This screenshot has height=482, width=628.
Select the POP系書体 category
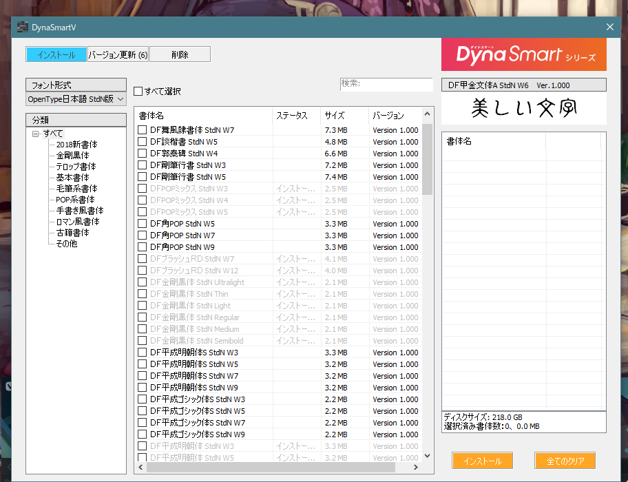[x=75, y=200]
